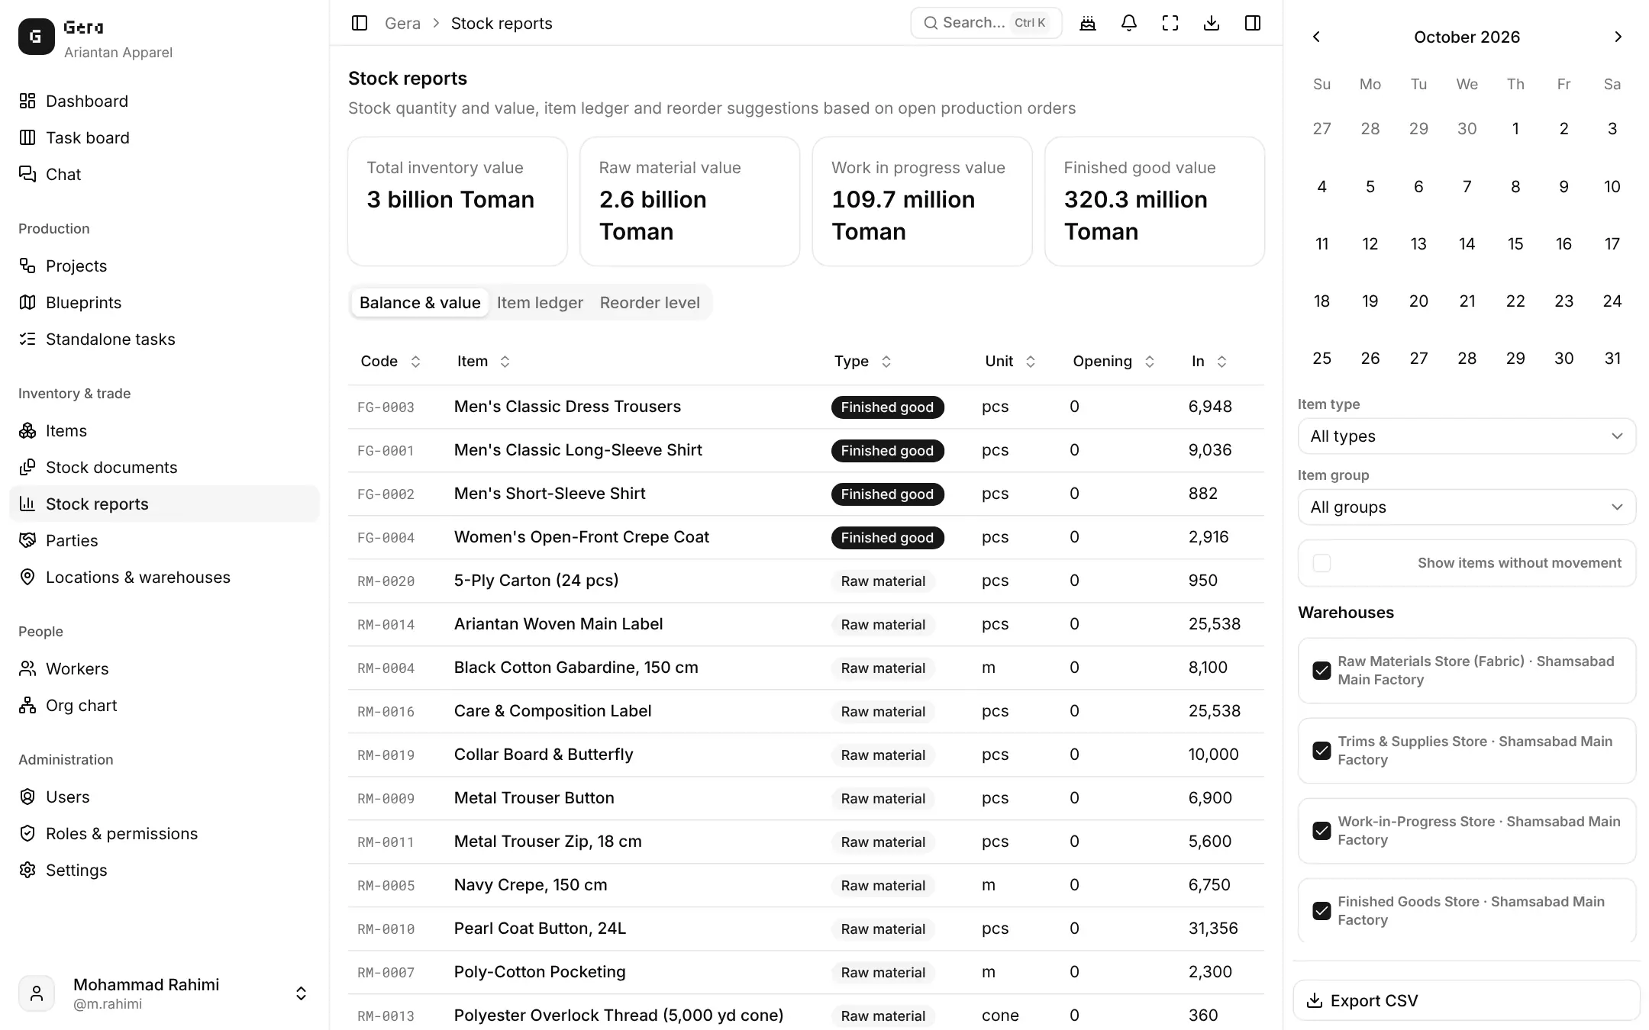Click the cake/celebration icon in top bar

pos(1088,23)
